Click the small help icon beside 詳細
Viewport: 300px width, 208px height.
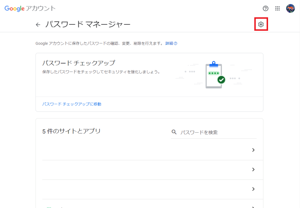[x=176, y=43]
